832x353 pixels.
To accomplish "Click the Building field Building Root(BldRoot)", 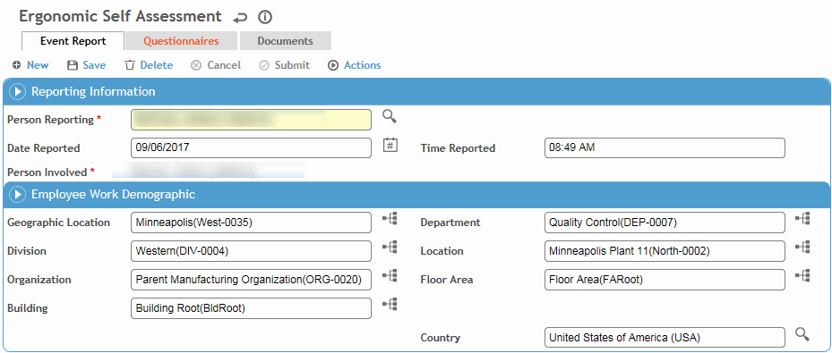I will [x=251, y=308].
